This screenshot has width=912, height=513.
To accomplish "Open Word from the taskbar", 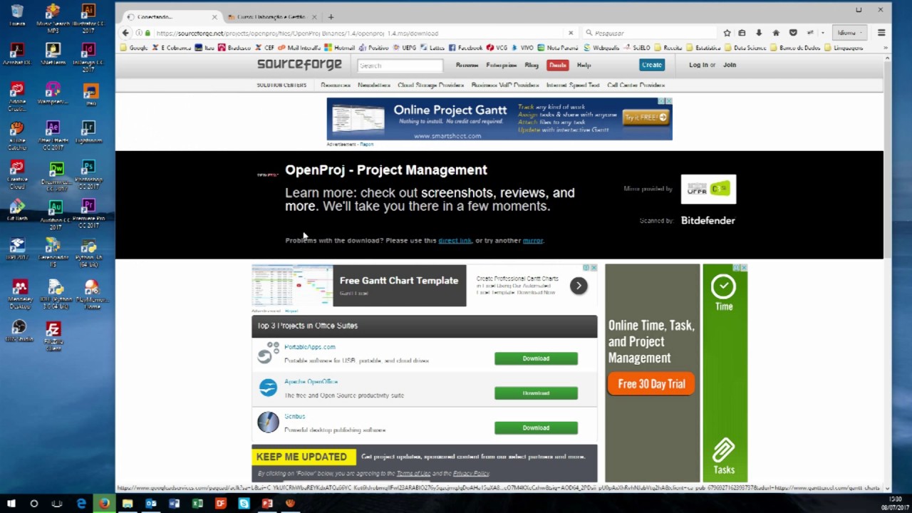I will click(174, 503).
